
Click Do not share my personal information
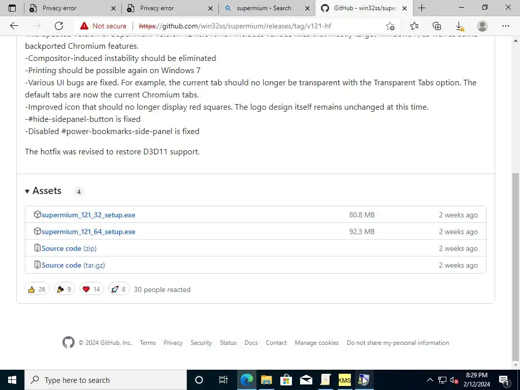coord(398,343)
